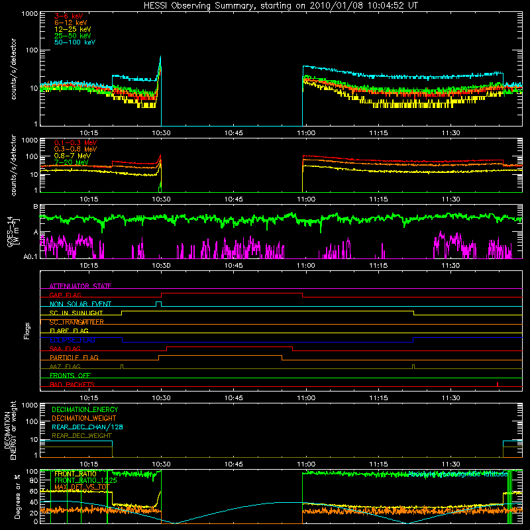Select the SAA_FLAG label

click(65, 348)
